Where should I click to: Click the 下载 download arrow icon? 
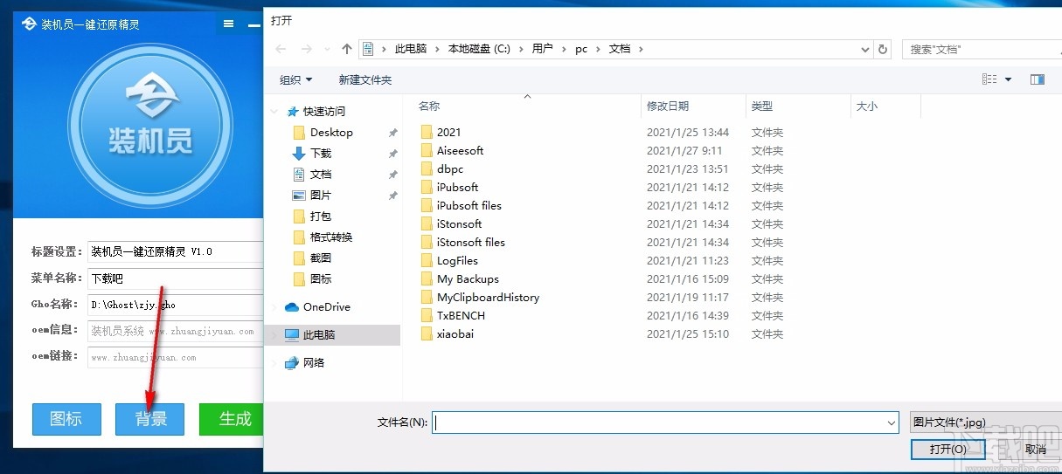click(299, 153)
